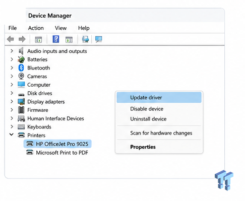Screen dimensions: 245x201
Task: Expand the Human Interface Devices node
Action: [12, 118]
